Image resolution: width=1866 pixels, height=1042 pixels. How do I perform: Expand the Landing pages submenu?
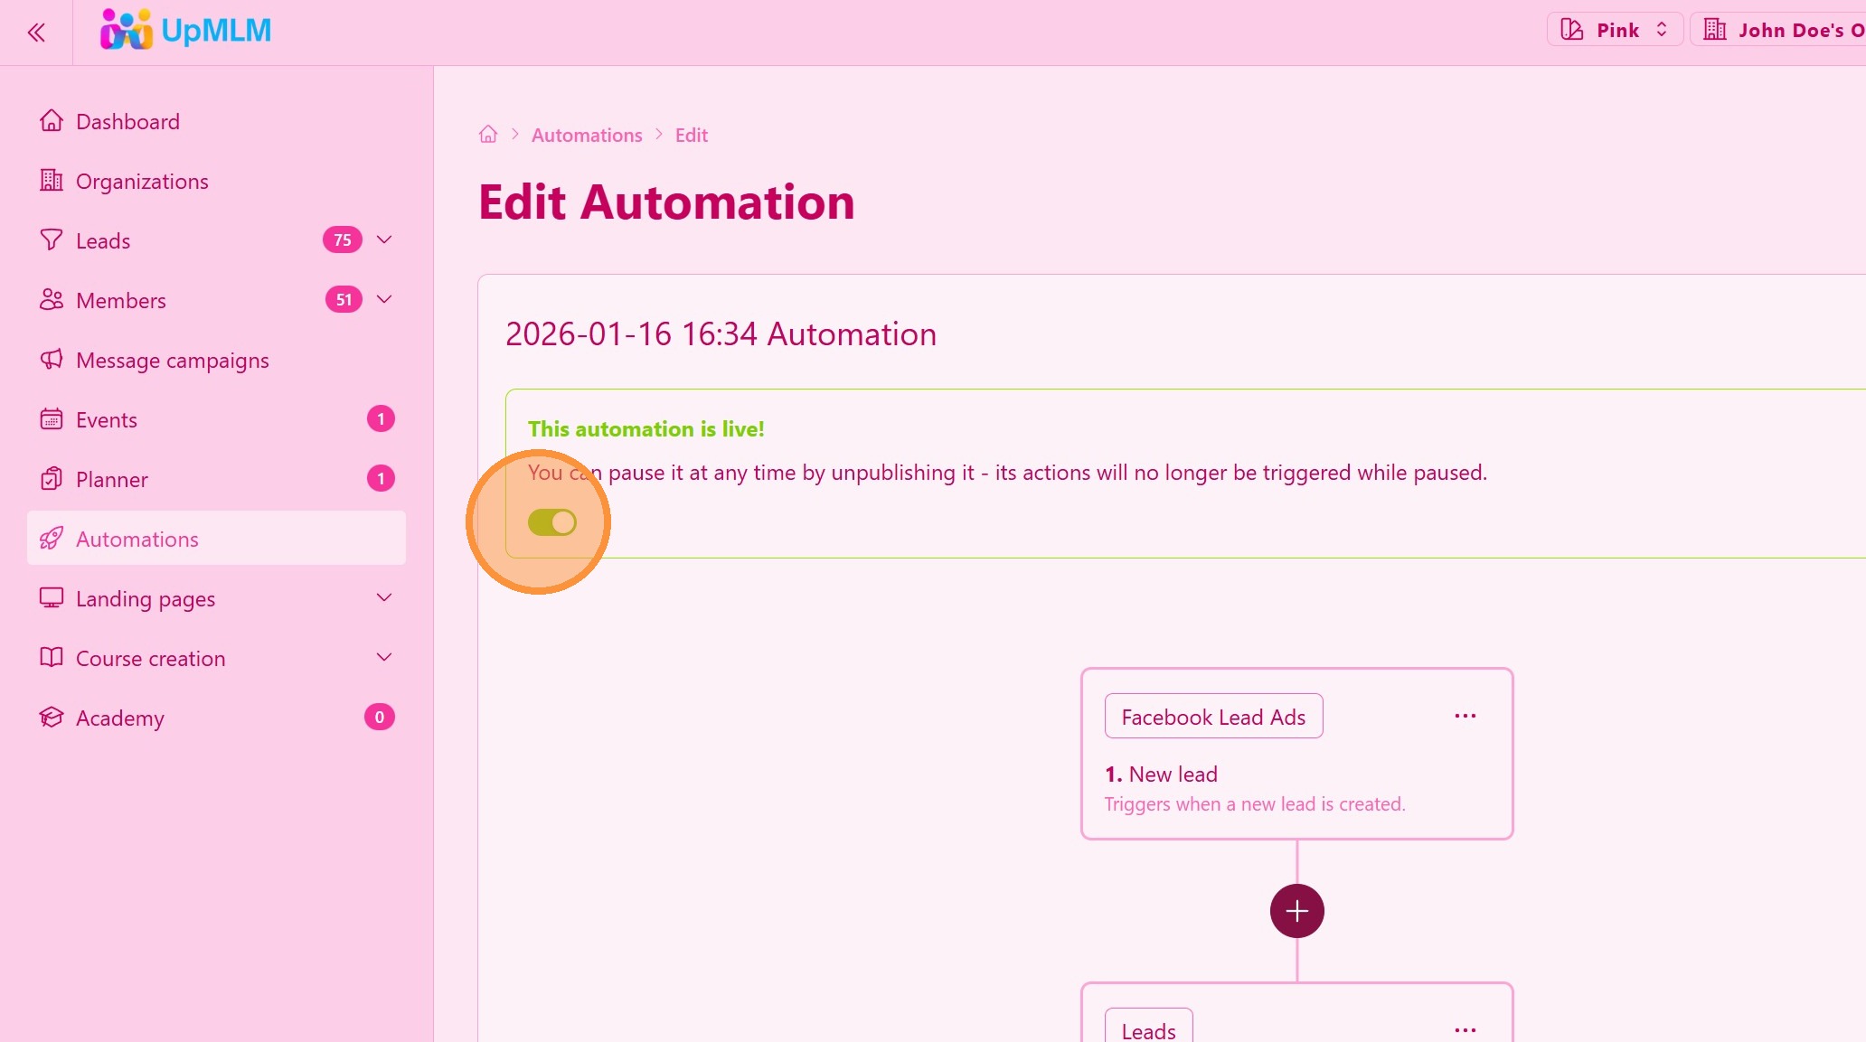coord(384,598)
